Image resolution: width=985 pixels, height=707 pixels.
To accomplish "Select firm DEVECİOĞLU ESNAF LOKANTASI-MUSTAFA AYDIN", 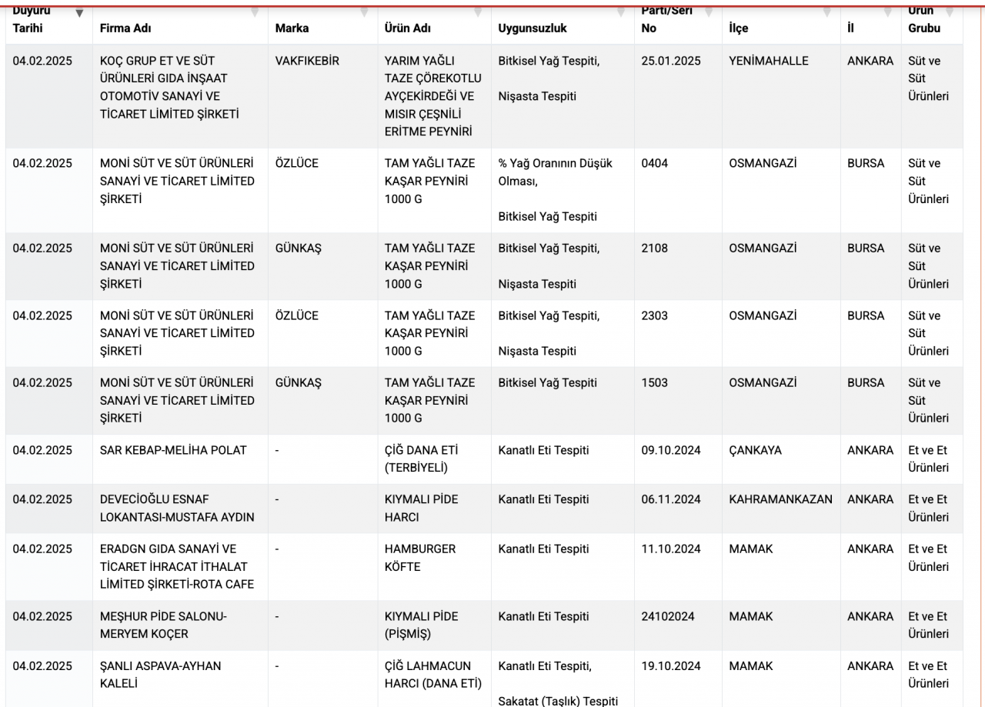I will pyautogui.click(x=177, y=508).
